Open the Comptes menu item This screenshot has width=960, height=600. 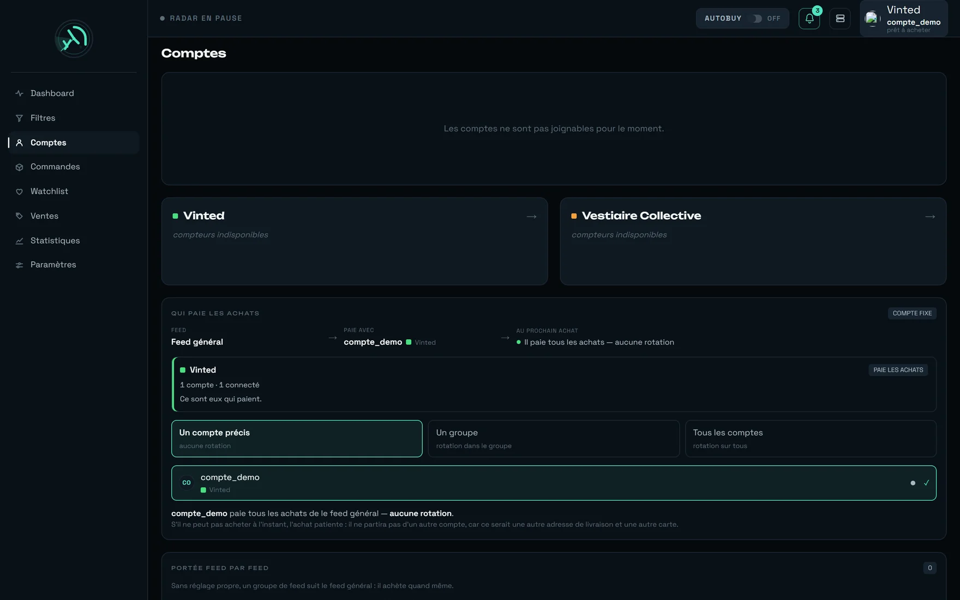click(74, 142)
